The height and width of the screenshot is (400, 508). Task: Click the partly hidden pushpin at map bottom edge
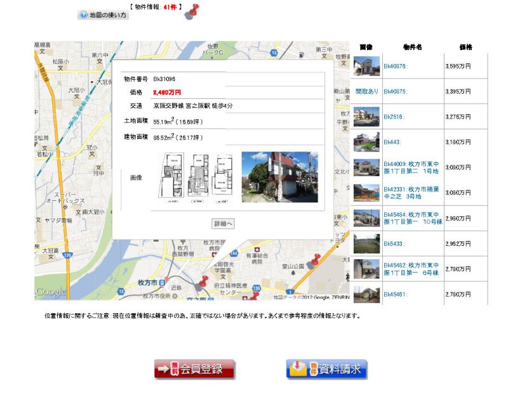coord(253,296)
